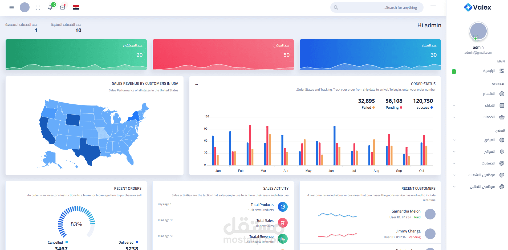Click the Pending status for Jimmy Changa
Viewport: 508px width, 250px height.
(x=414, y=237)
